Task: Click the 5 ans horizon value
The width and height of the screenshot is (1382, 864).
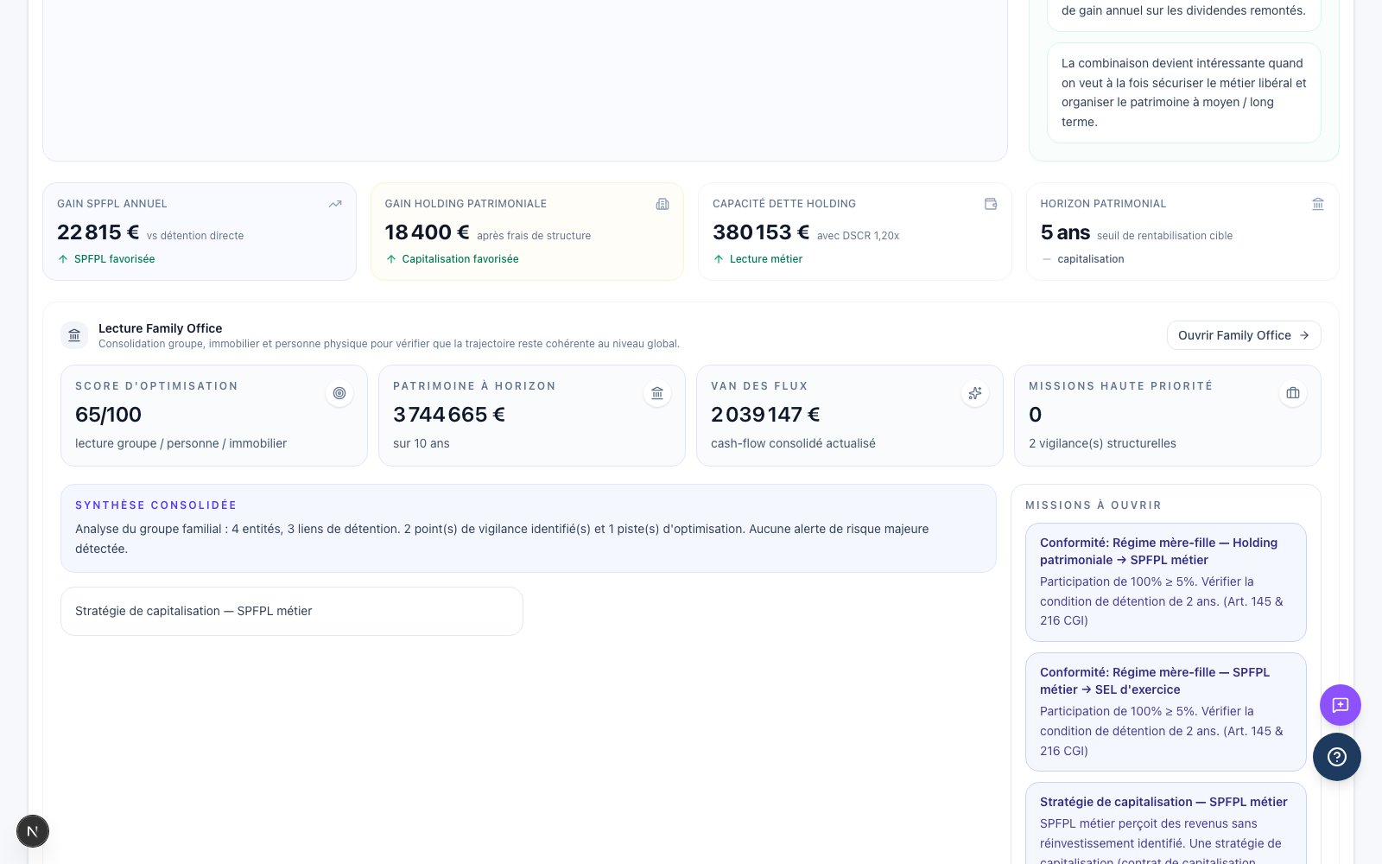Action: coord(1065,232)
